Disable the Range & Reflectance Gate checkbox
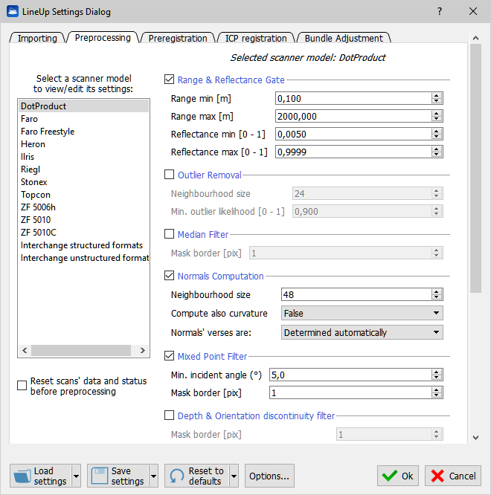 click(x=170, y=80)
